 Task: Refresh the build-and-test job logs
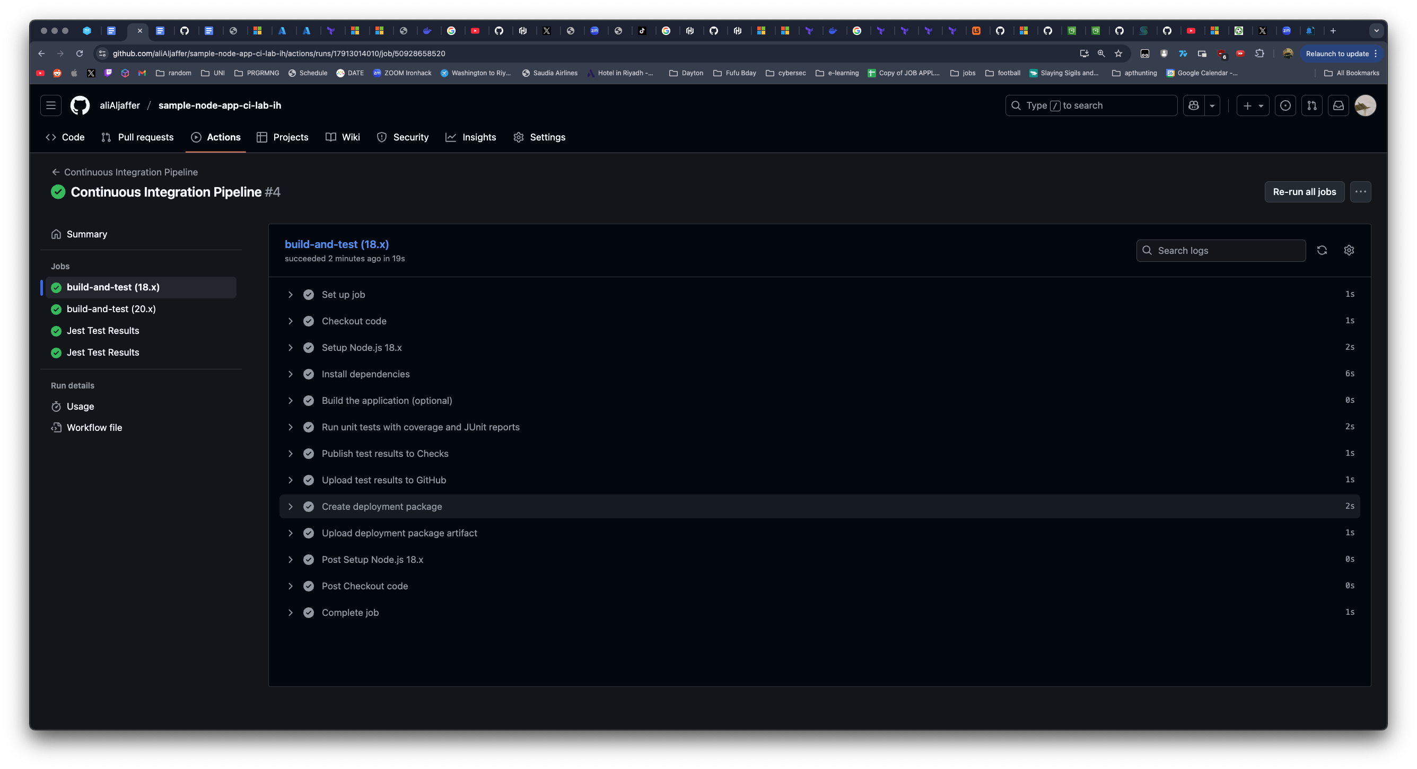pyautogui.click(x=1323, y=250)
